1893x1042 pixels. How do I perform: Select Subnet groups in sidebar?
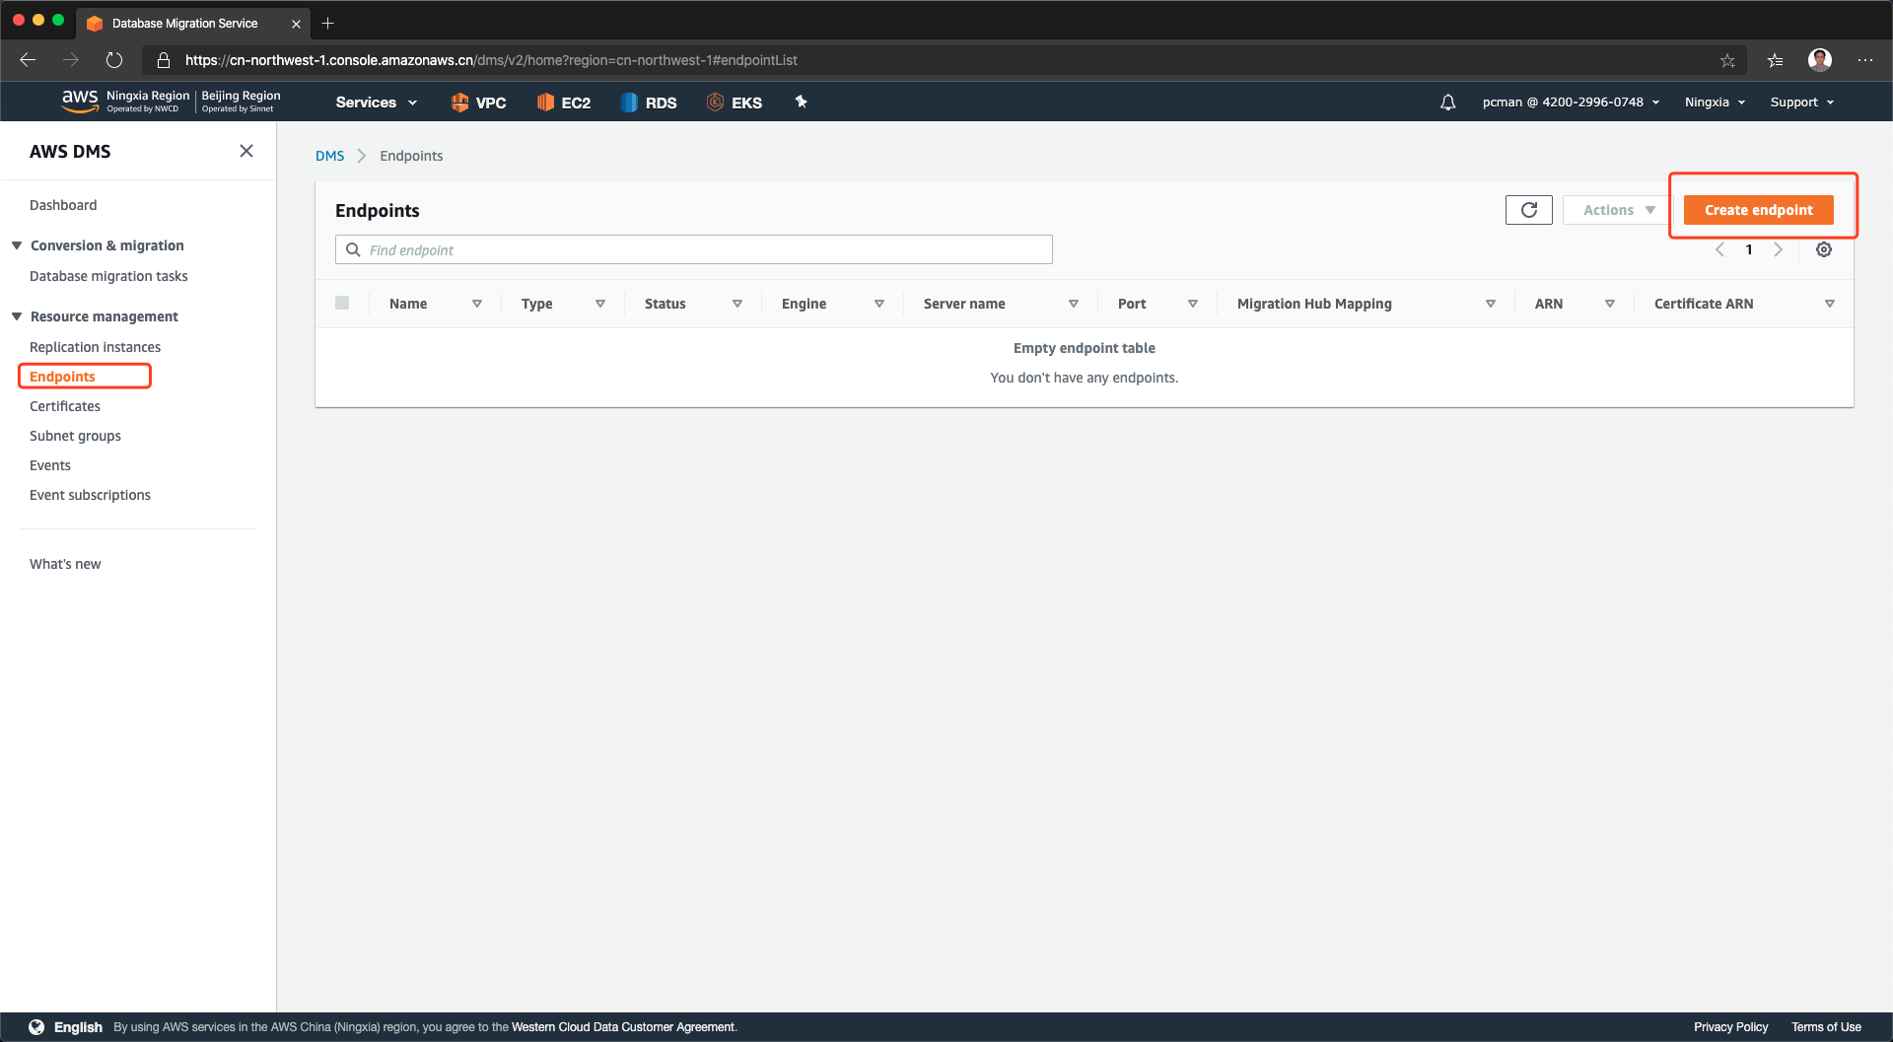pyautogui.click(x=75, y=436)
